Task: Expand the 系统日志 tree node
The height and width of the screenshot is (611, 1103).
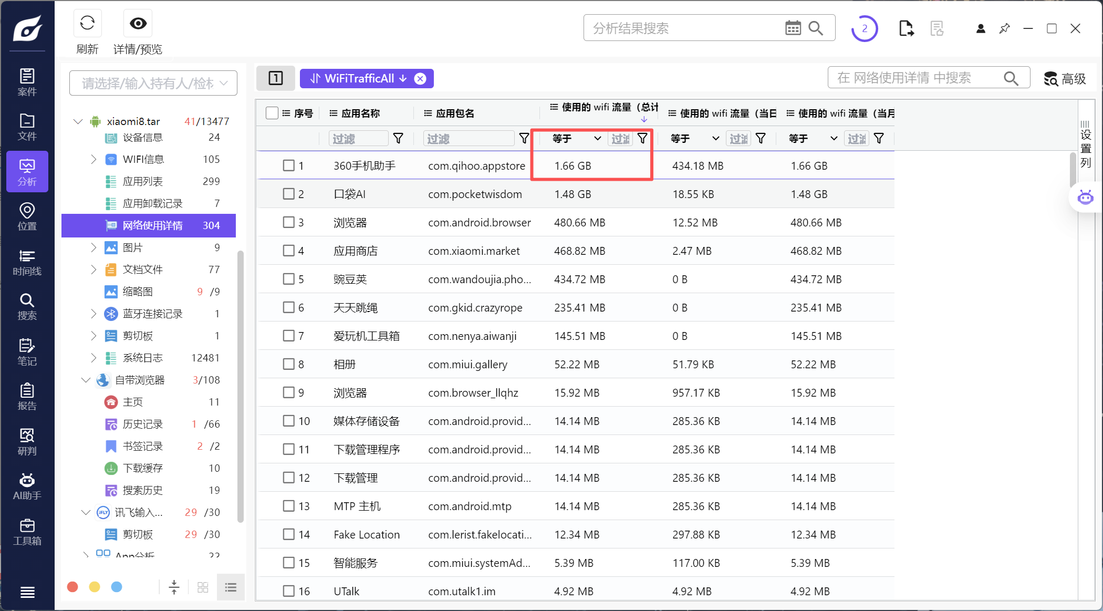Action: pos(93,358)
